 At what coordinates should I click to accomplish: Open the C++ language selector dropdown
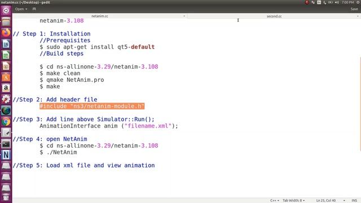coord(275,201)
